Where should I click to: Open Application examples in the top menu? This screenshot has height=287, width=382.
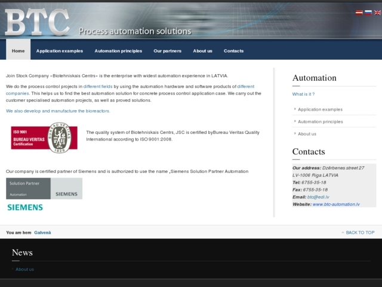click(x=60, y=51)
